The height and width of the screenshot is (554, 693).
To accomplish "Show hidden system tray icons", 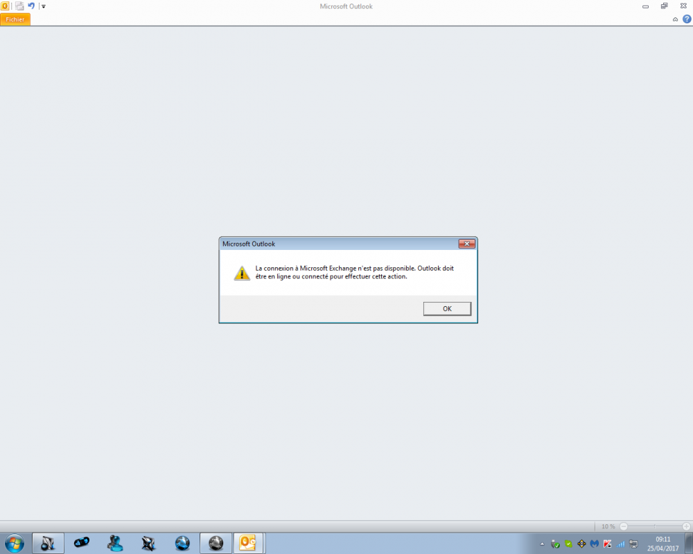I will pos(542,544).
